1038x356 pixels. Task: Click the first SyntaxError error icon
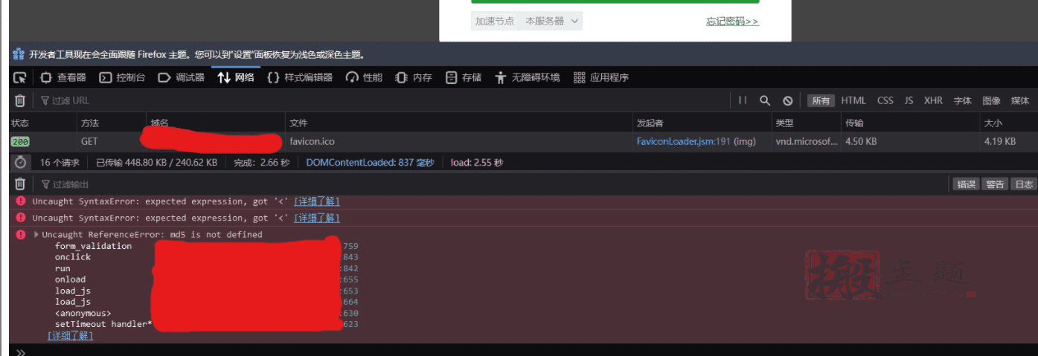[21, 201]
